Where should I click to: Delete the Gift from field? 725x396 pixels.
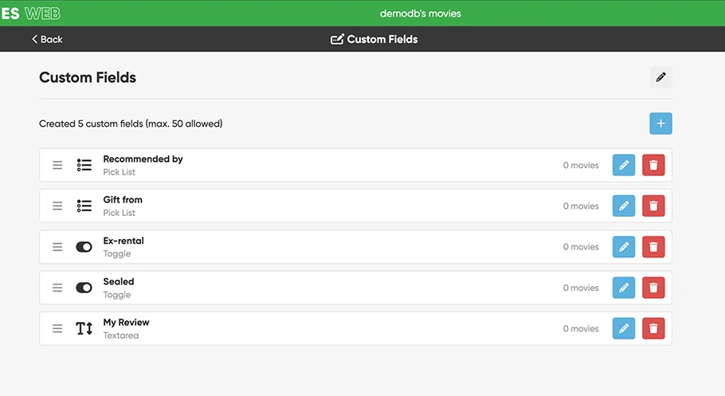pyautogui.click(x=653, y=206)
